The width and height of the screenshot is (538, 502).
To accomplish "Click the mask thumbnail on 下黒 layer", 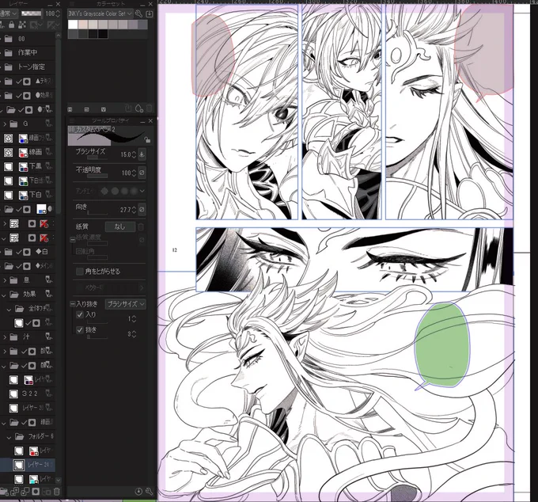I will tap(23, 166).
